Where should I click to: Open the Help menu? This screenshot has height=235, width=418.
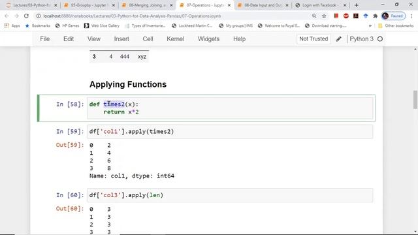240,39
